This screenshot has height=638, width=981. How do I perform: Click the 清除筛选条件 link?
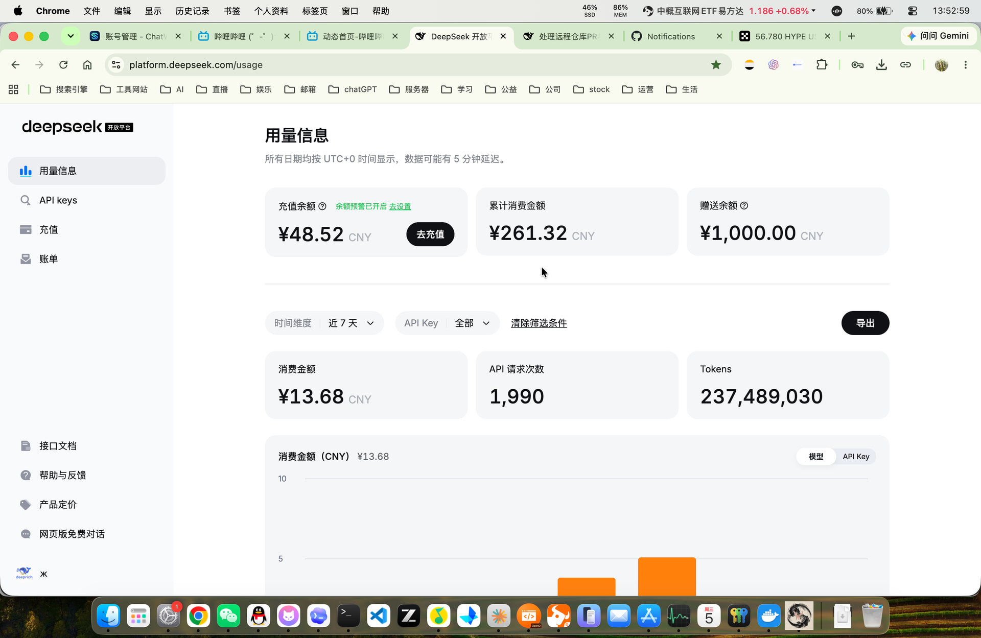(539, 323)
